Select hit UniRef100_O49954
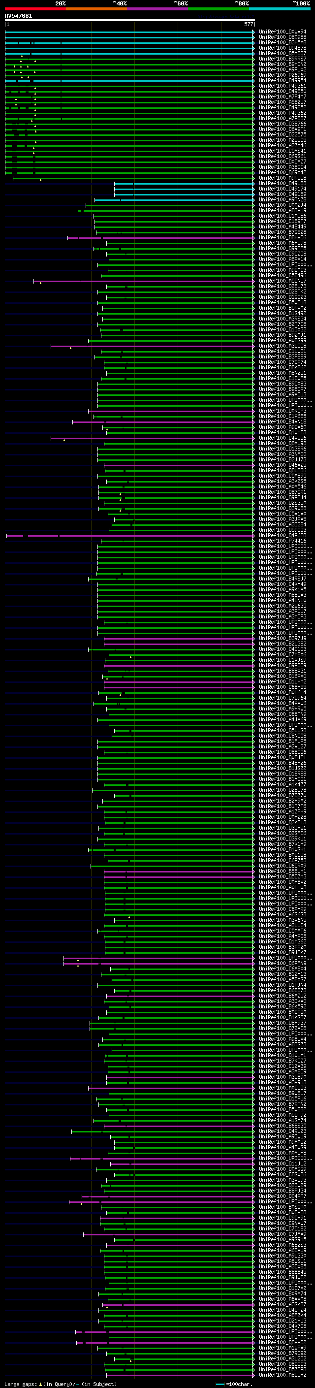The image size is (315, 1388). [282, 80]
